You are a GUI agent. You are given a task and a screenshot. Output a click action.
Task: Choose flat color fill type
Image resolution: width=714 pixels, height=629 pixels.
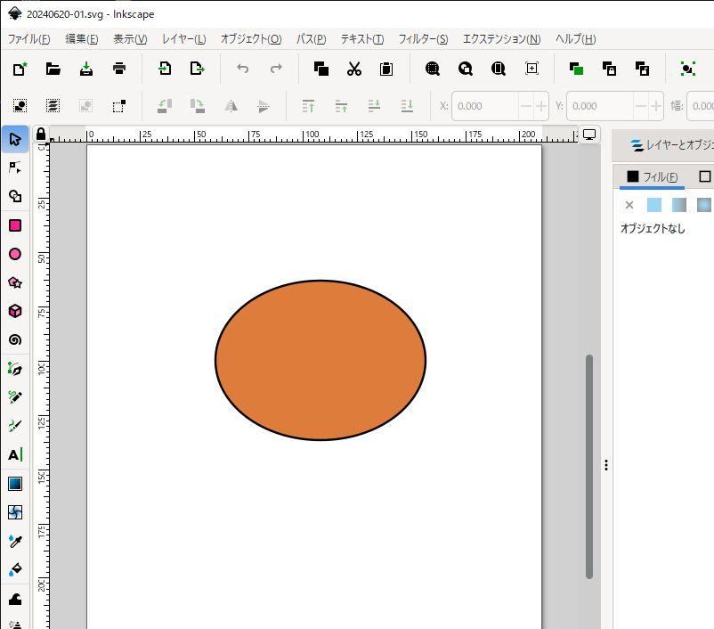[654, 205]
